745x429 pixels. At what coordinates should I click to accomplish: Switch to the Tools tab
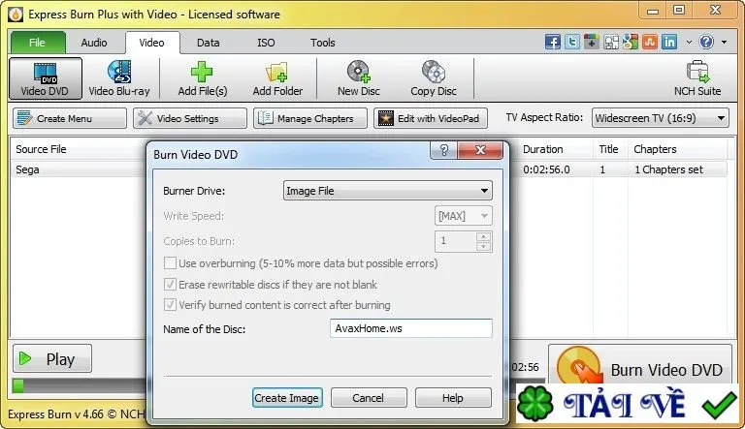[323, 43]
